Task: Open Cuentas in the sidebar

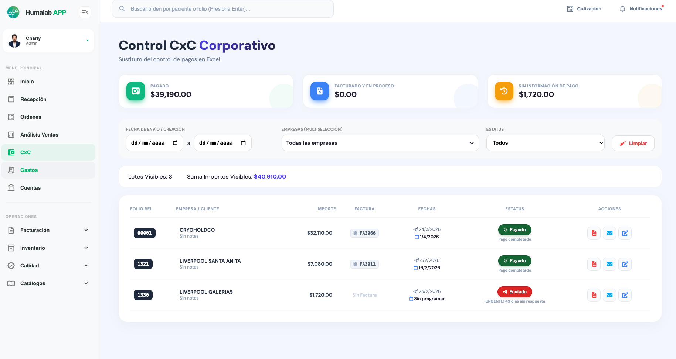Action: [48, 188]
